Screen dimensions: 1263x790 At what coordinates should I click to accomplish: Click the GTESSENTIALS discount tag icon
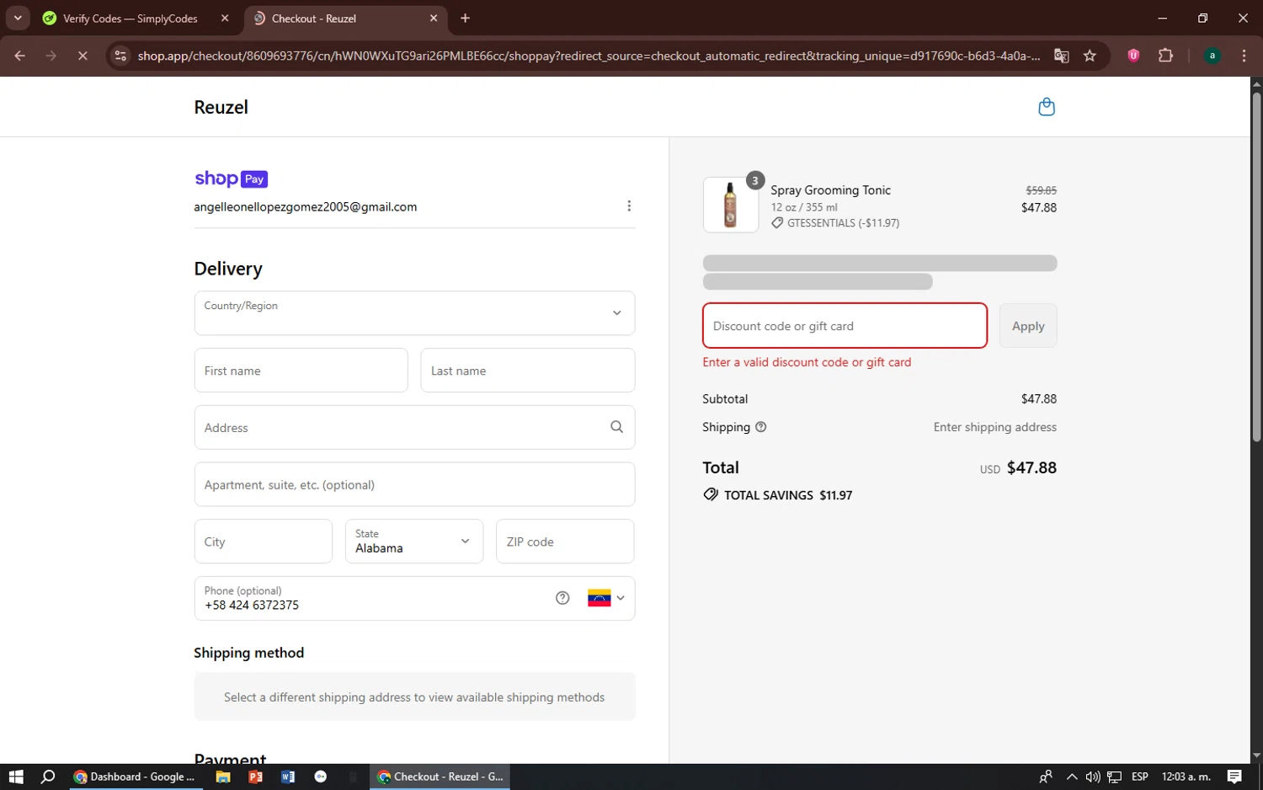(x=777, y=223)
